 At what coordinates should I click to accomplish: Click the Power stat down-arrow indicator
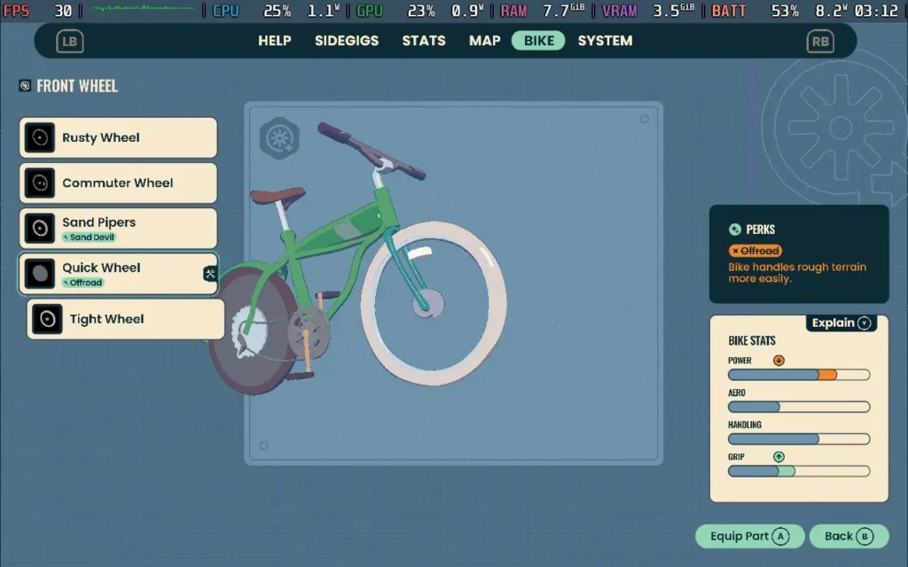779,361
